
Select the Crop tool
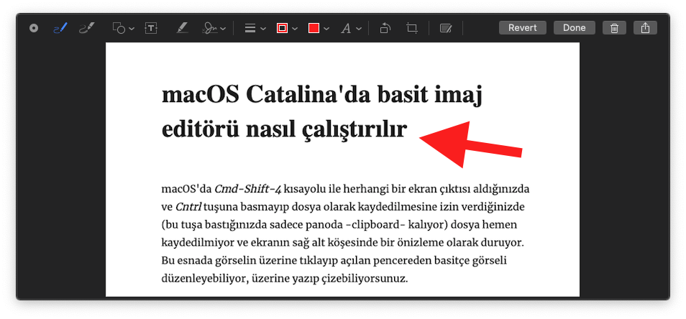(411, 29)
